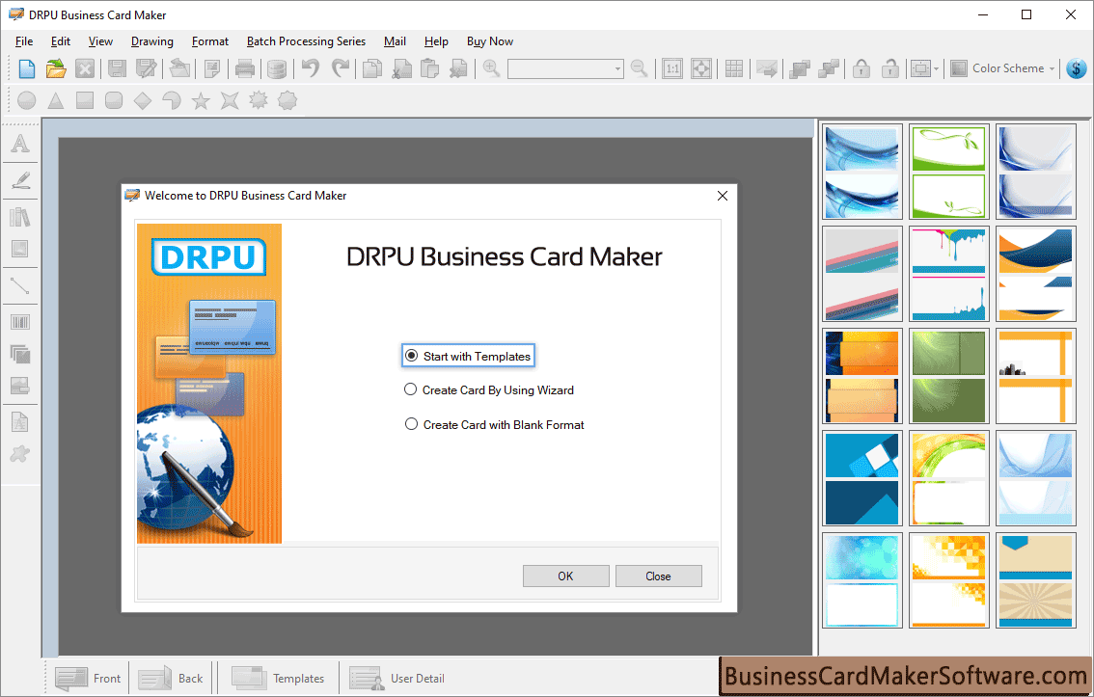The width and height of the screenshot is (1094, 697).
Task: Click the Zoom In magnifier icon
Action: click(491, 68)
